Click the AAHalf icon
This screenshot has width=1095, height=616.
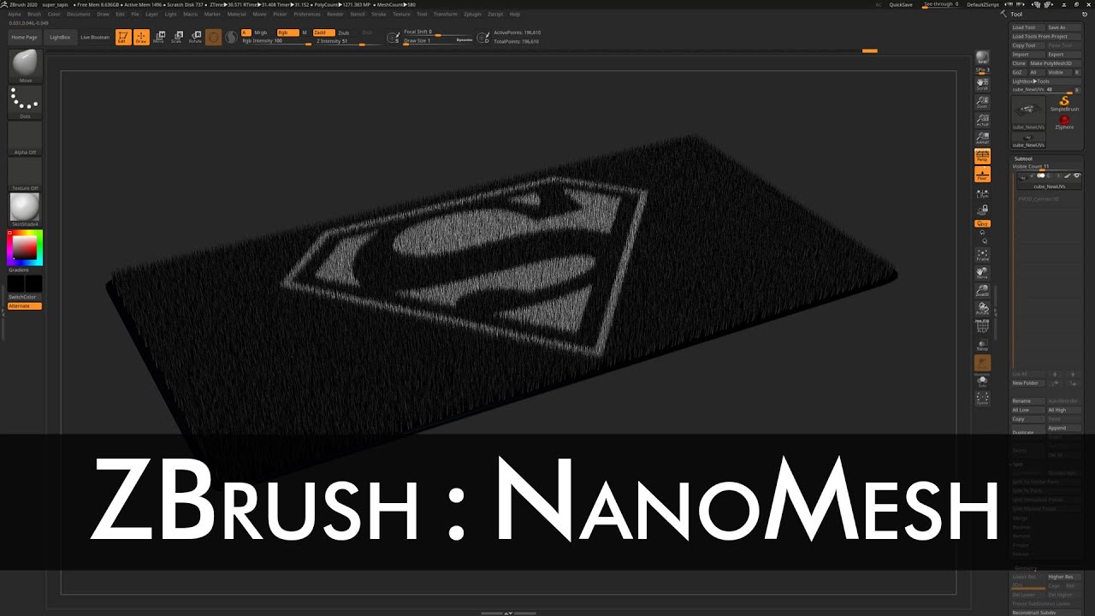click(x=982, y=138)
